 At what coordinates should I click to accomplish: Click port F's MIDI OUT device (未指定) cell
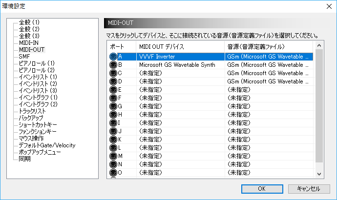(181, 98)
